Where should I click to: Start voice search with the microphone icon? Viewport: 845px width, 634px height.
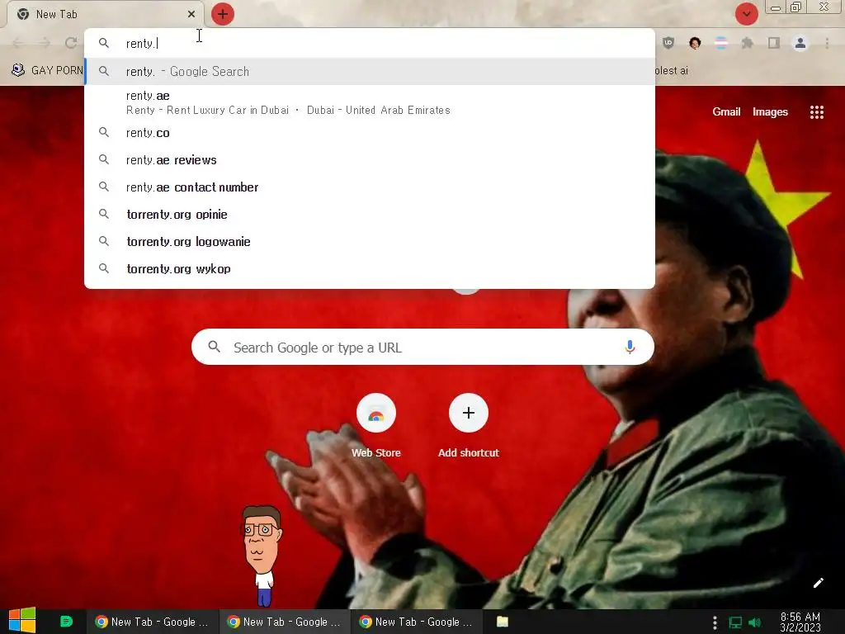630,347
